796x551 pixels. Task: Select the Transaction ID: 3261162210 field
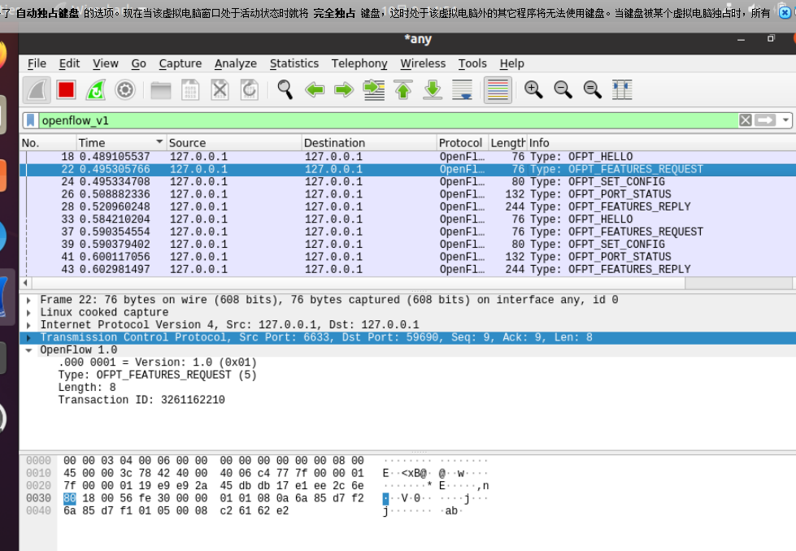(141, 400)
